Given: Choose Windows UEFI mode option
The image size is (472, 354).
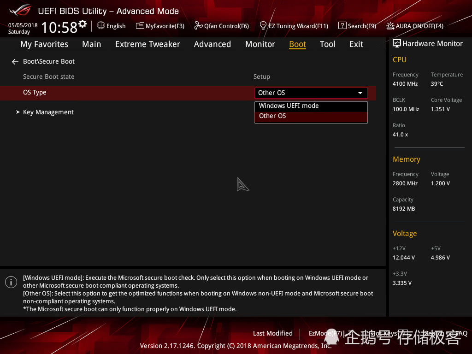Looking at the screenshot, I should click(x=311, y=106).
